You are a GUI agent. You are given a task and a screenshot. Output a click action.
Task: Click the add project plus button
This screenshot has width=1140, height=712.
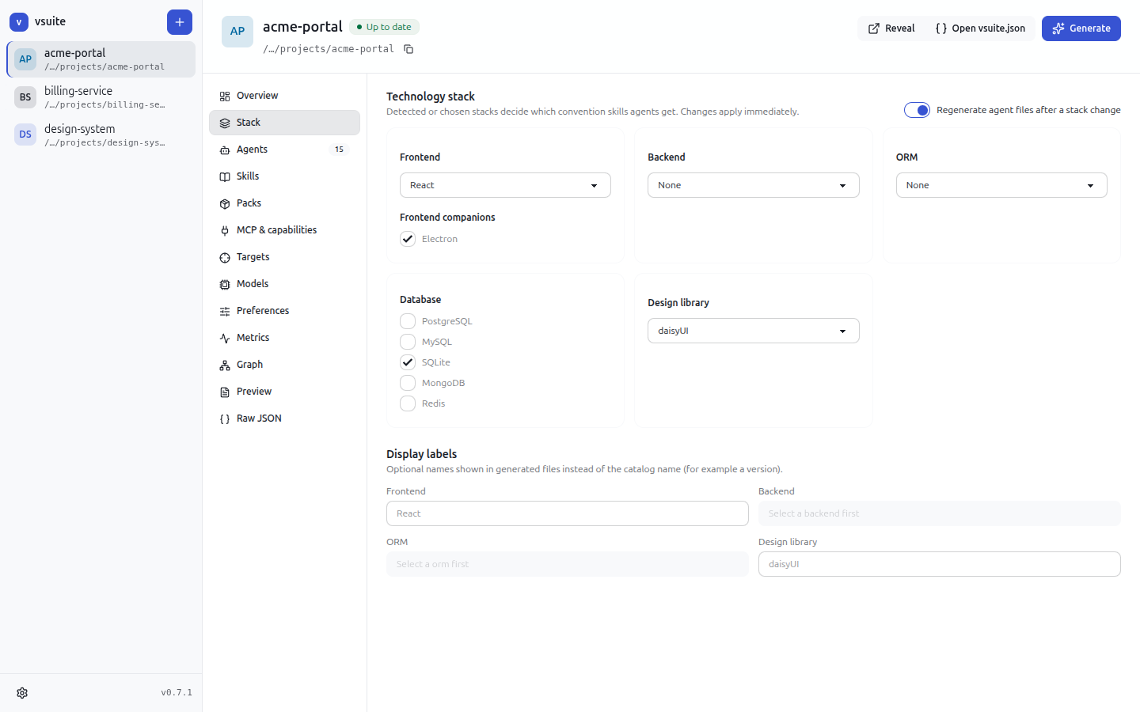(x=180, y=22)
